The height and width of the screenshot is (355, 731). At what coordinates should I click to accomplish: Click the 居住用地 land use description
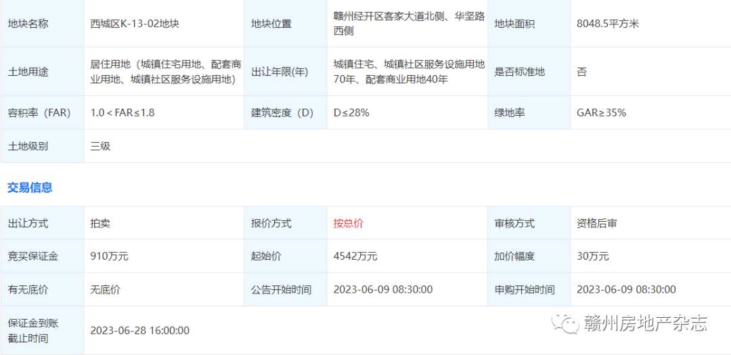pyautogui.click(x=166, y=72)
